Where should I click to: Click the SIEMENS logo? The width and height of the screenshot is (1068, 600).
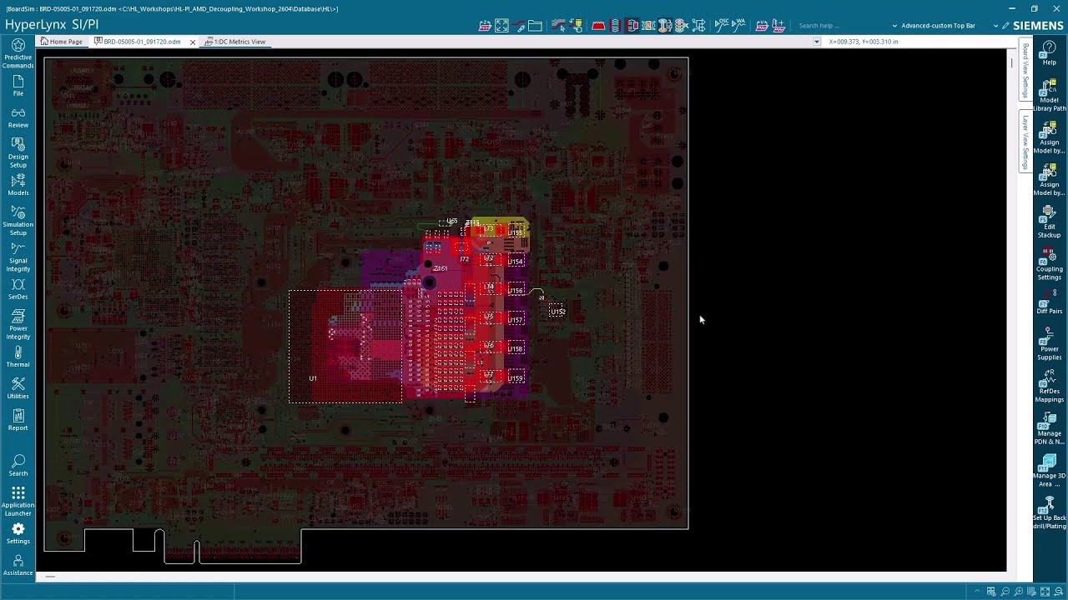point(1038,26)
